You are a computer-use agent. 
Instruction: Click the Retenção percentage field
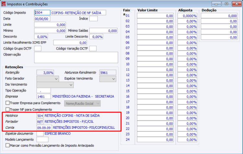tap(45, 73)
